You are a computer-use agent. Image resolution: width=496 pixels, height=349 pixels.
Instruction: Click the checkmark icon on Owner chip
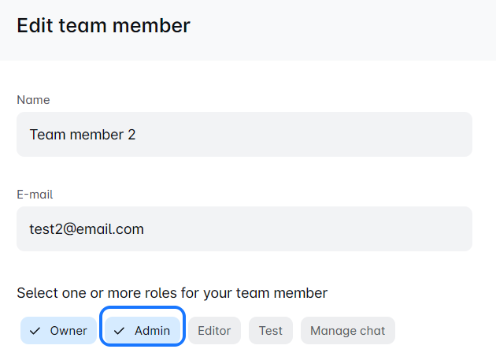(35, 331)
